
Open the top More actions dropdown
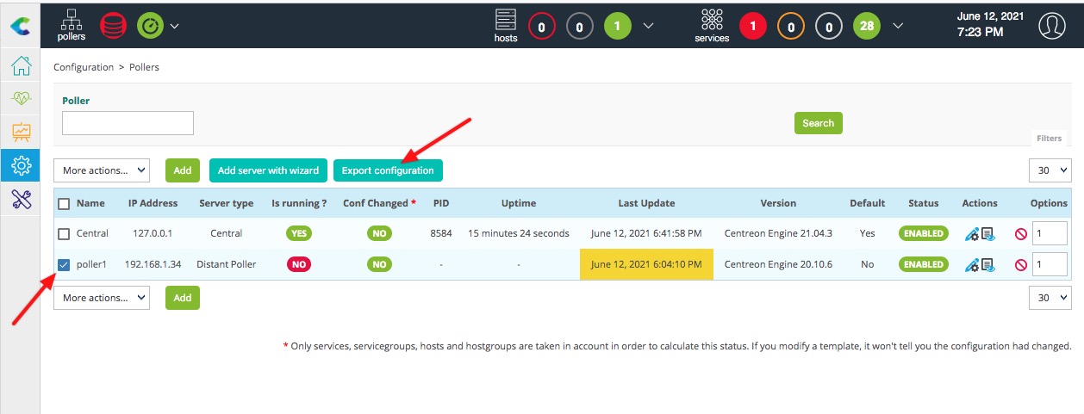click(102, 170)
